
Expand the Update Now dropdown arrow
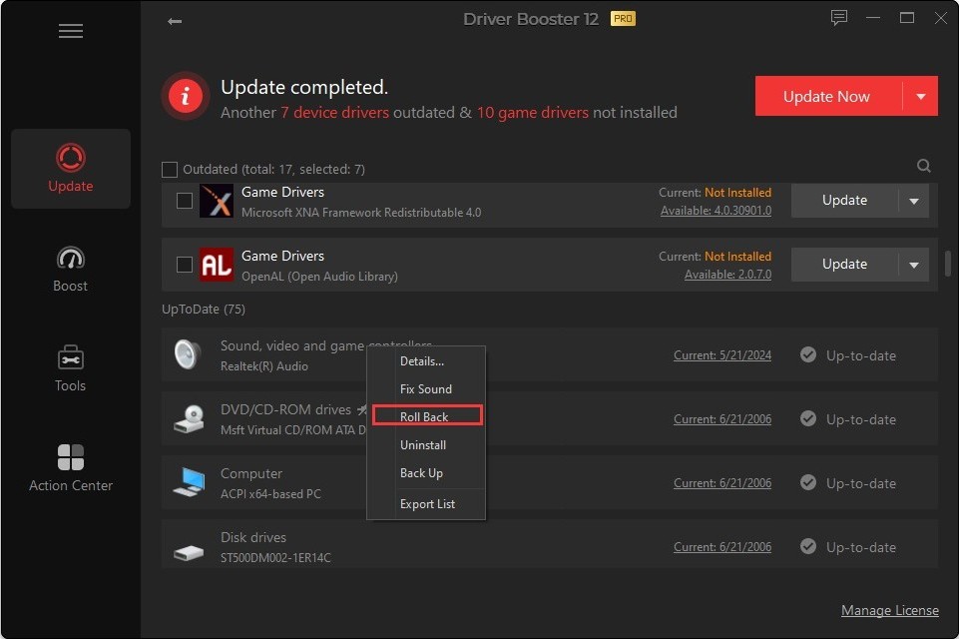coord(920,96)
